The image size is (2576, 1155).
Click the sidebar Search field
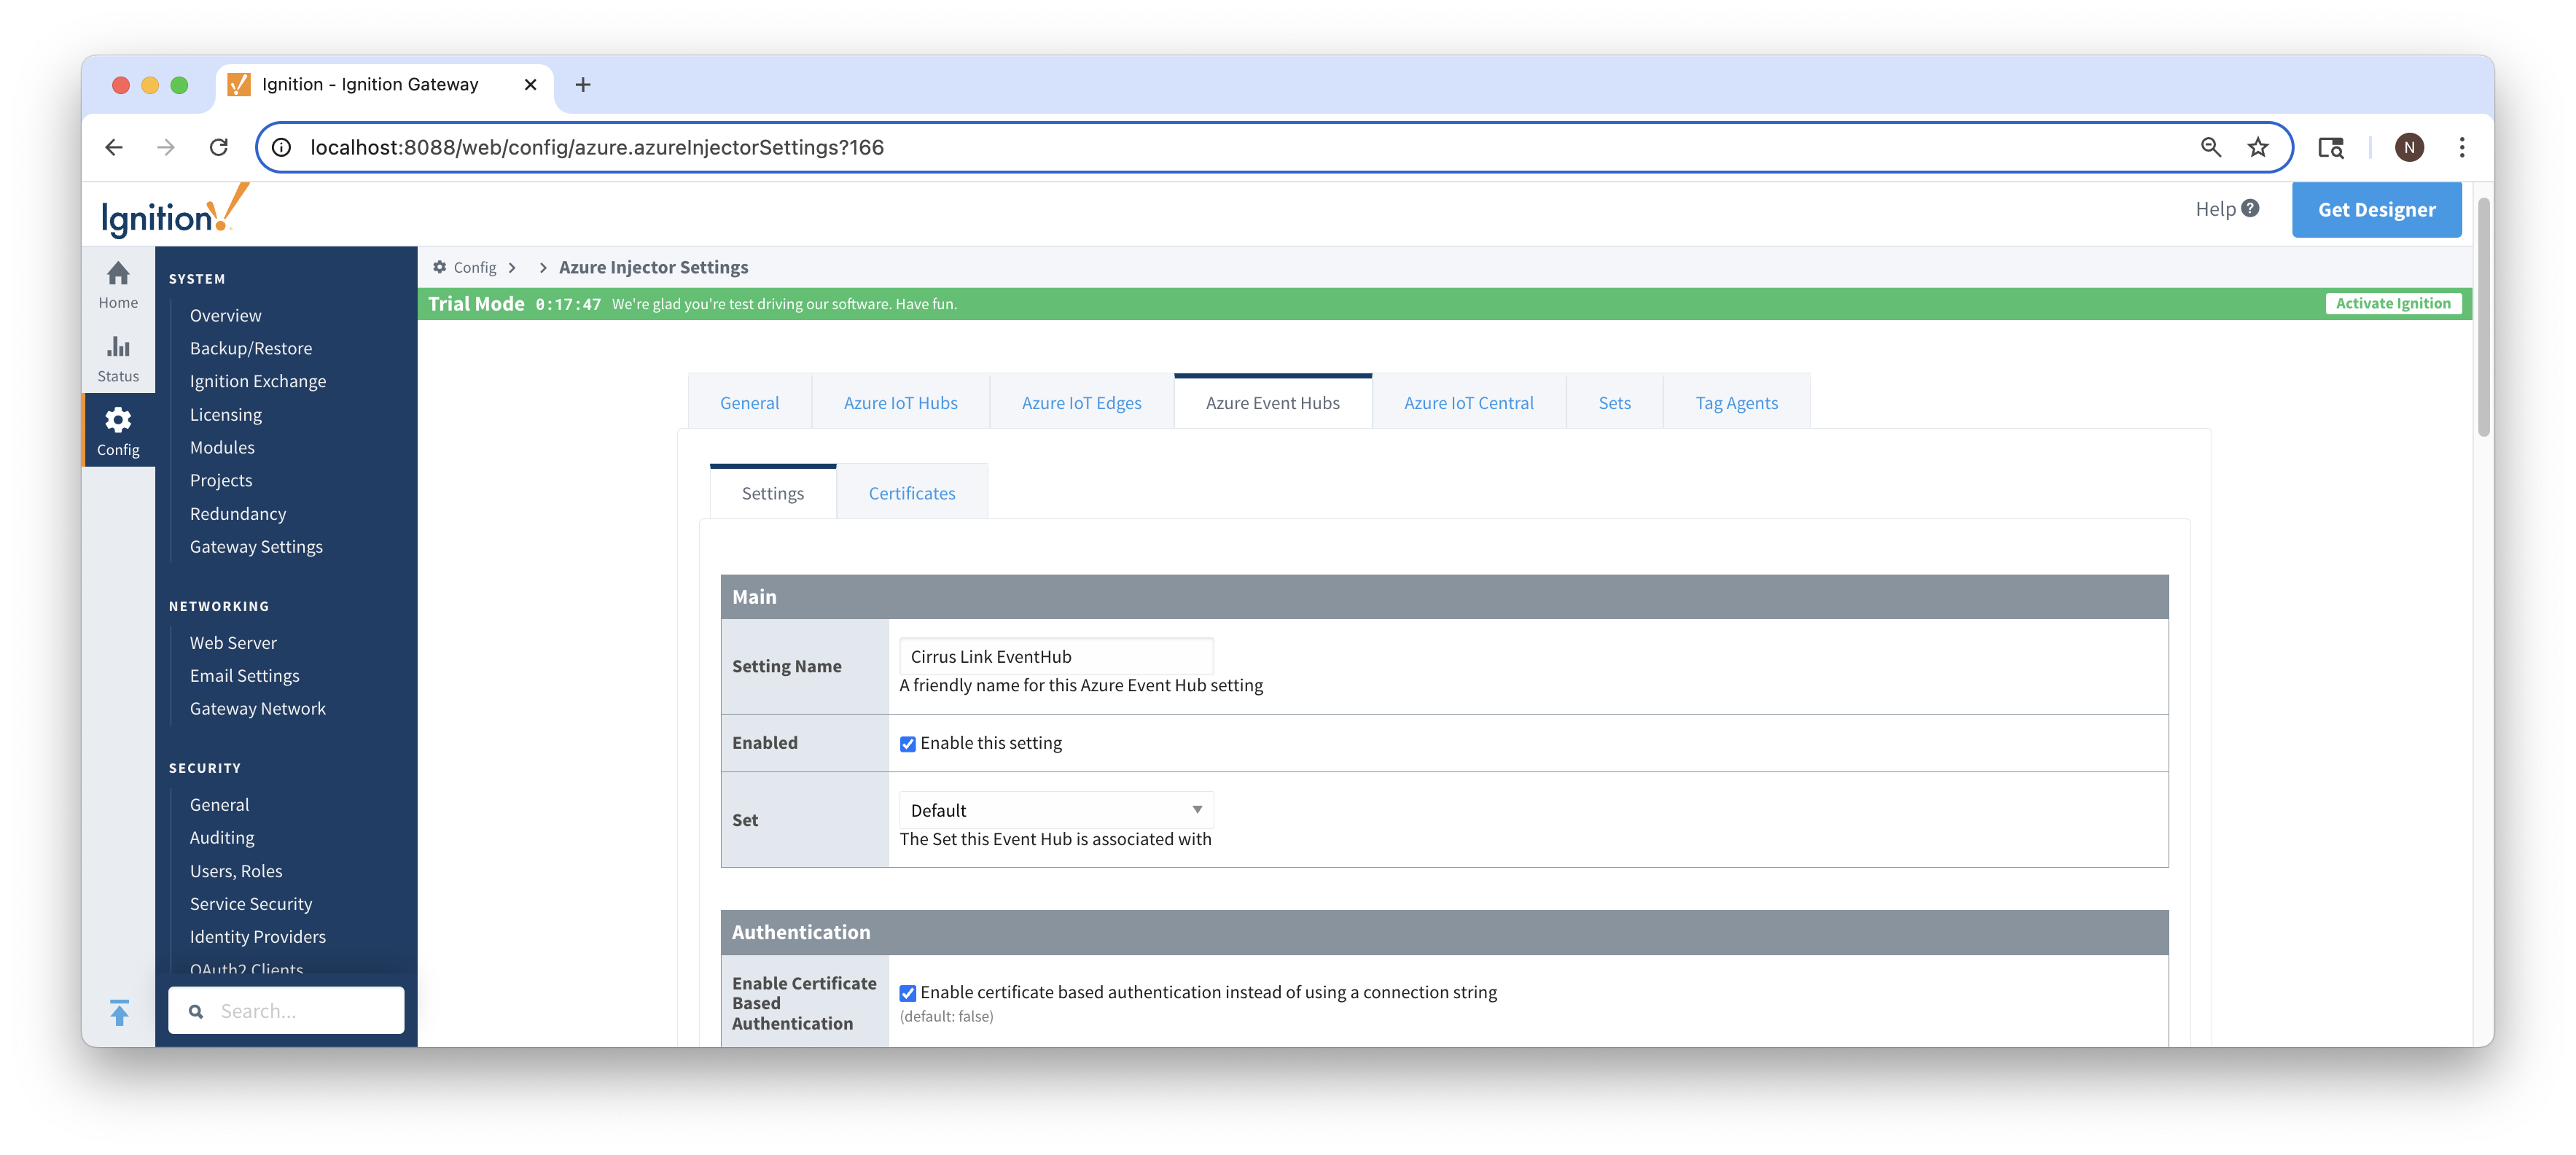[286, 1011]
